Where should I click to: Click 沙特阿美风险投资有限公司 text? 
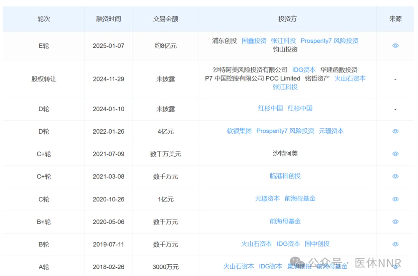(250, 70)
